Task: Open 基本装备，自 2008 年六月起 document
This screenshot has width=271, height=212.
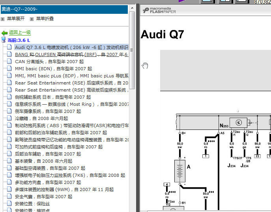Action: [43, 161]
